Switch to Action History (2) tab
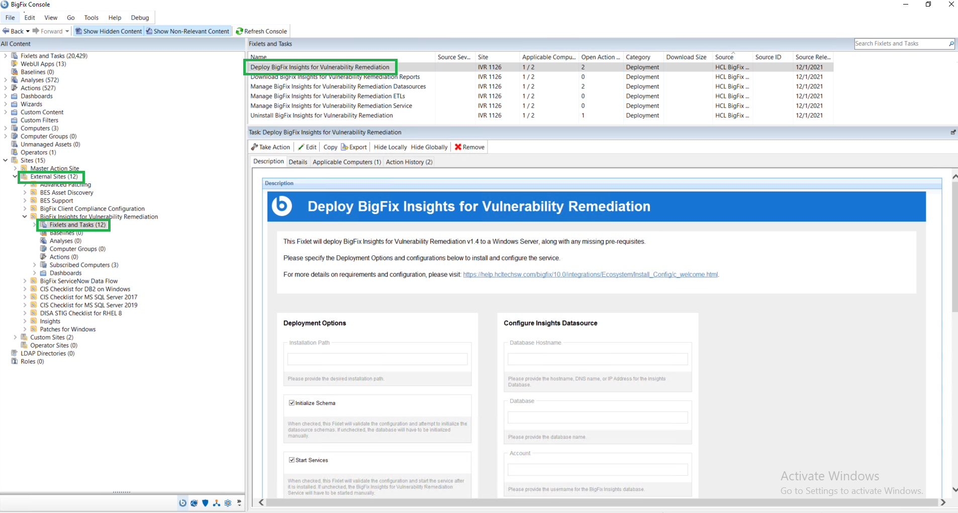 (409, 162)
